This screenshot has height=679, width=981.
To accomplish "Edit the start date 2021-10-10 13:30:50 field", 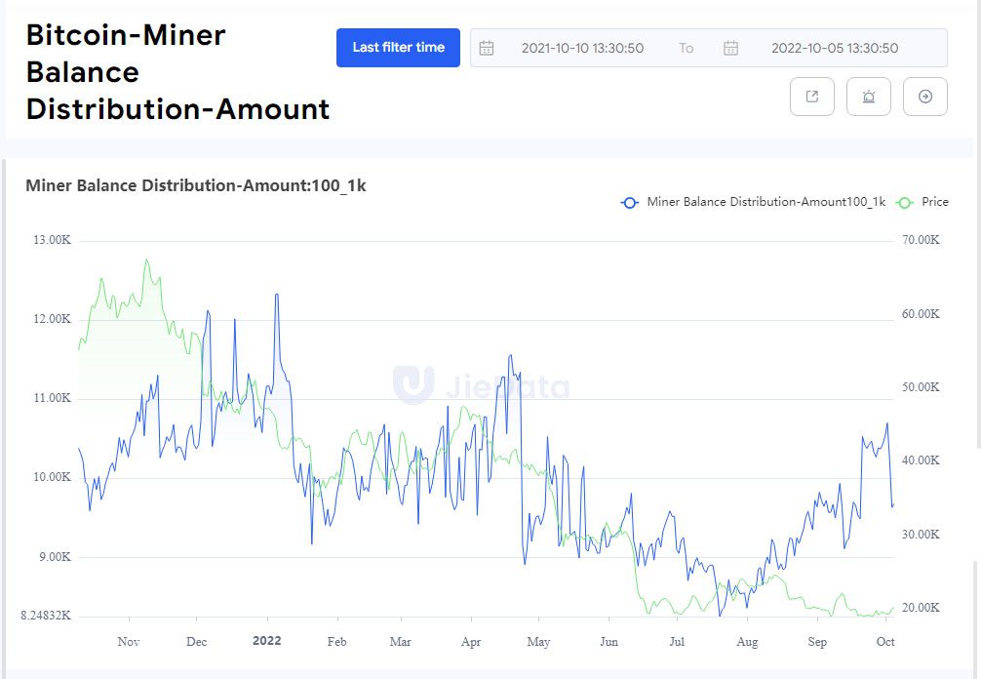I will 582,48.
